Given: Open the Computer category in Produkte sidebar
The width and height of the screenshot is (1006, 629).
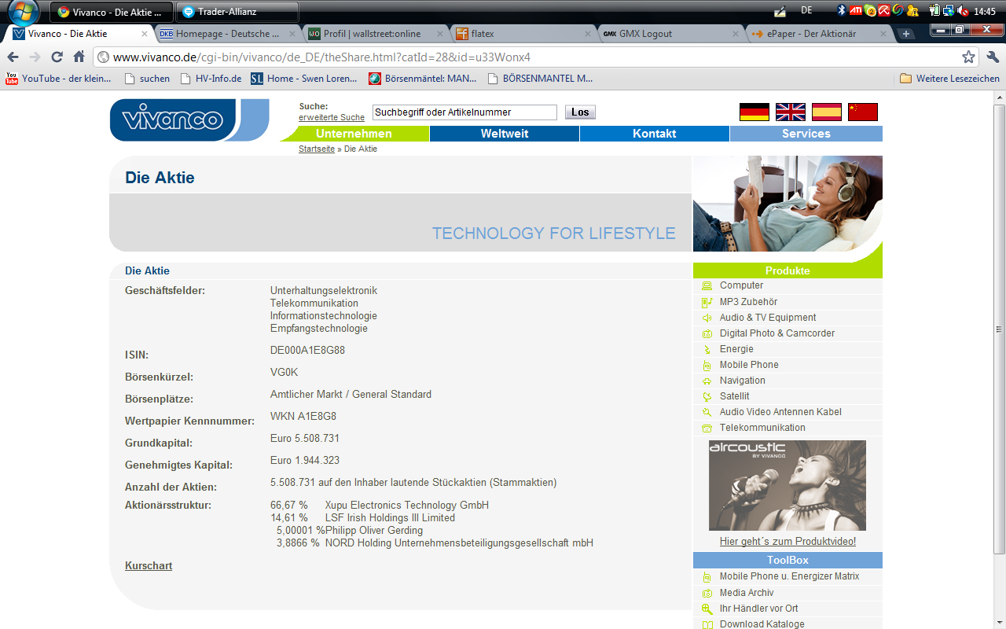Looking at the screenshot, I should [x=741, y=285].
